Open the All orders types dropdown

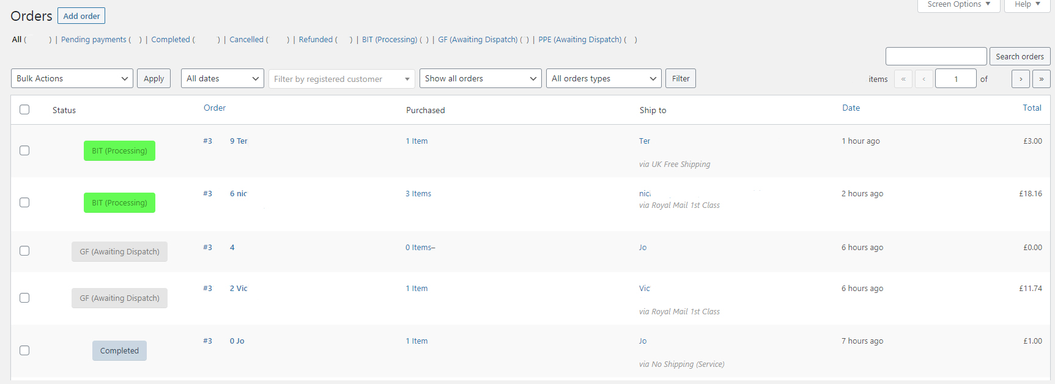coord(604,79)
